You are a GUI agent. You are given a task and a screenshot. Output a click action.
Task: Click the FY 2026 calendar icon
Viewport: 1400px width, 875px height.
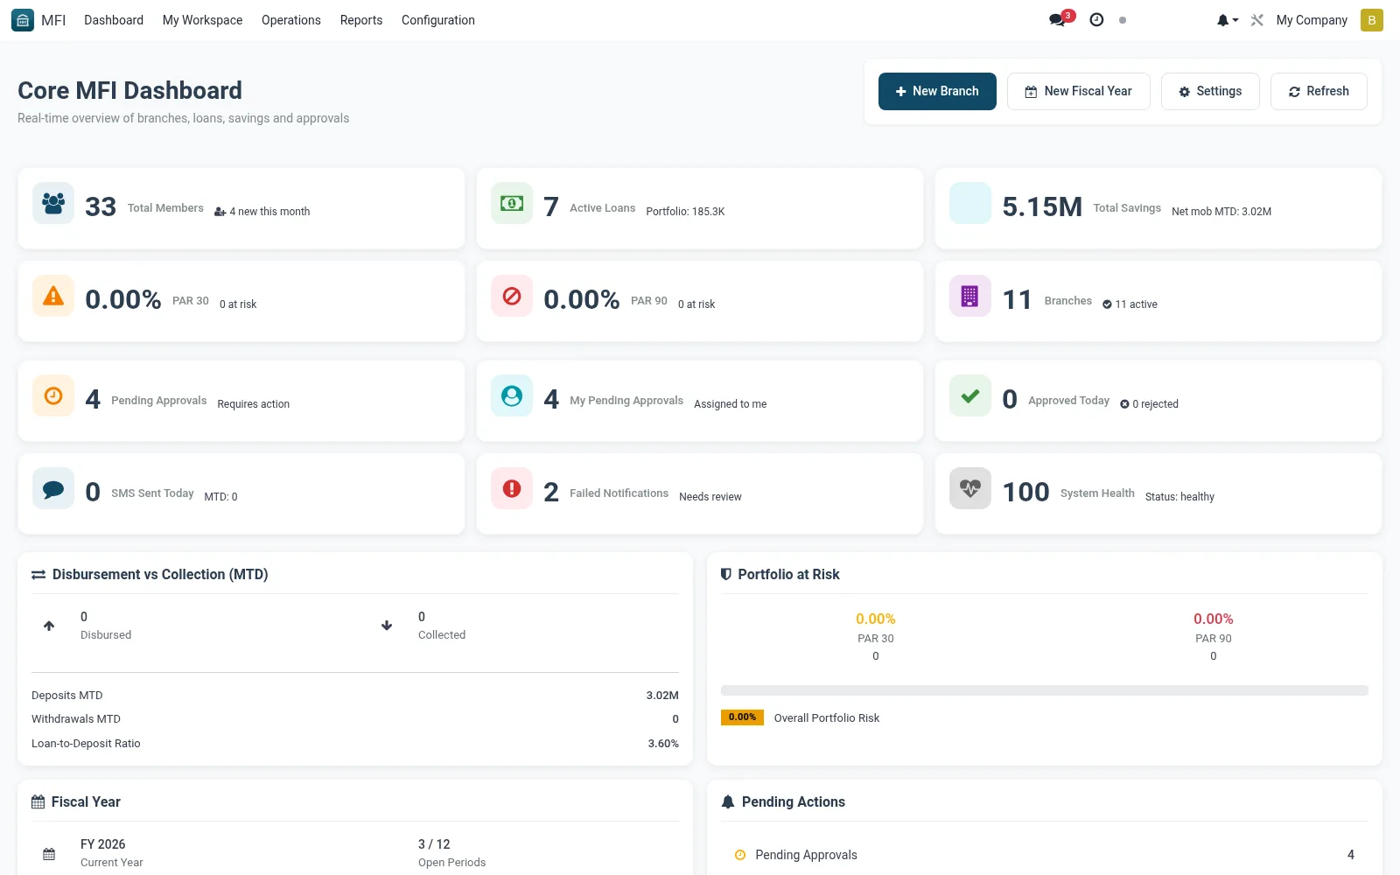pyautogui.click(x=49, y=854)
